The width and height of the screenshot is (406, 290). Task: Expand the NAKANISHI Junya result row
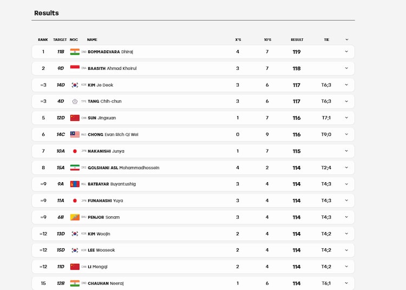(346, 151)
